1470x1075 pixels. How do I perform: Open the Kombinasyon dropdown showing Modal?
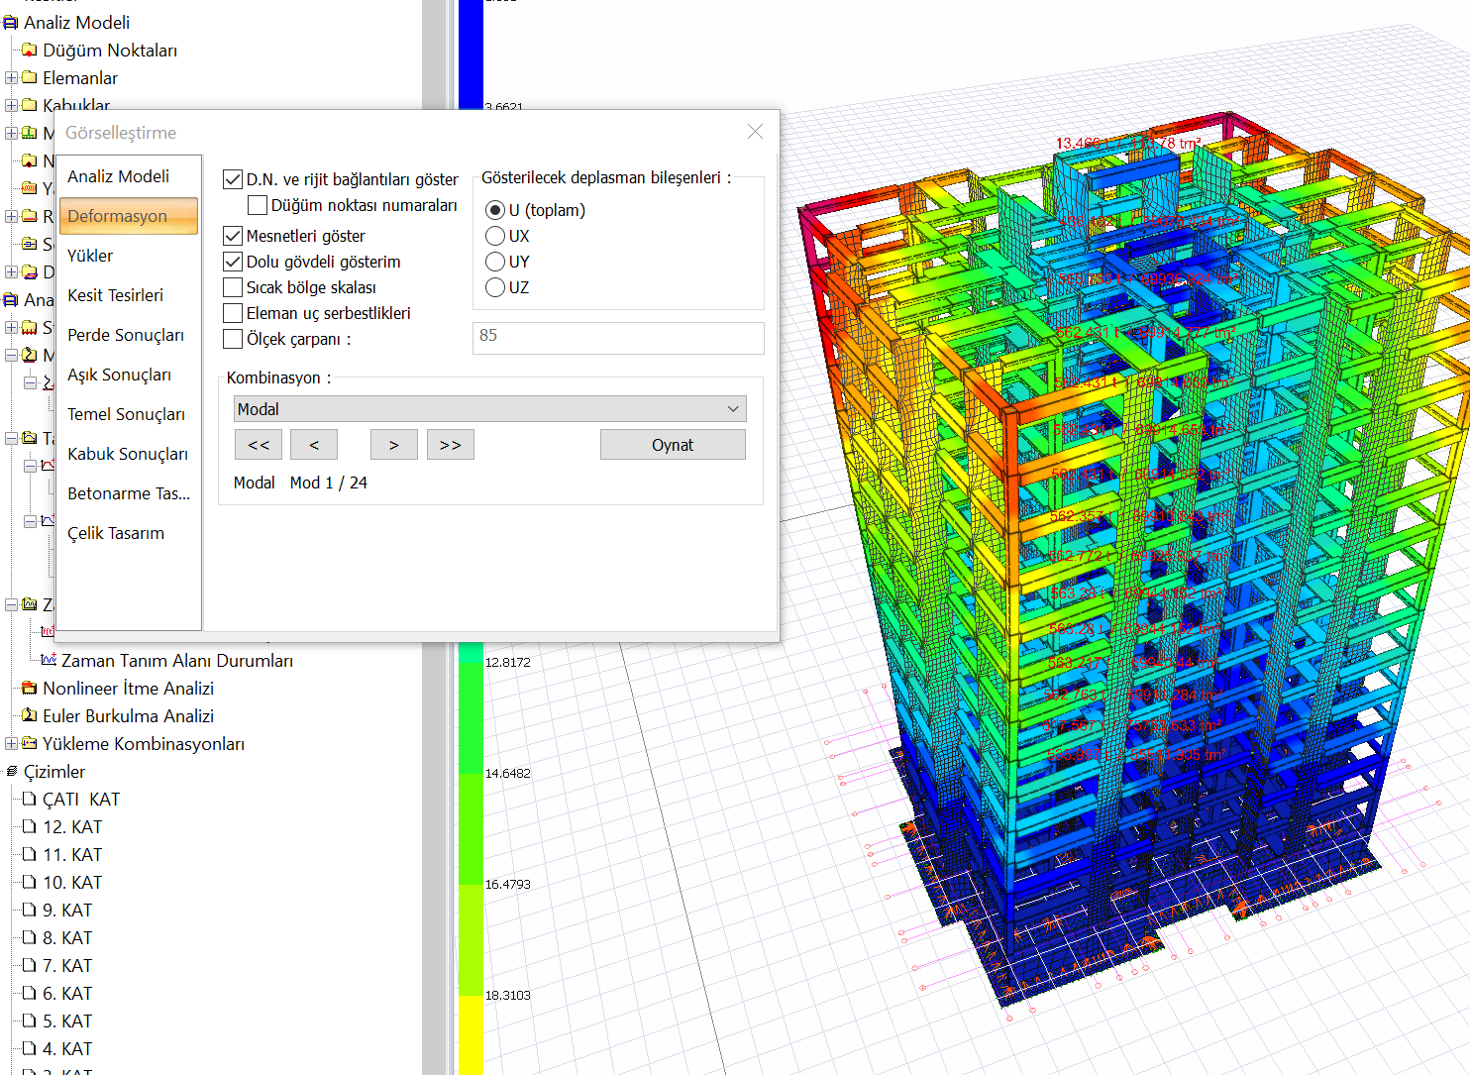click(490, 409)
